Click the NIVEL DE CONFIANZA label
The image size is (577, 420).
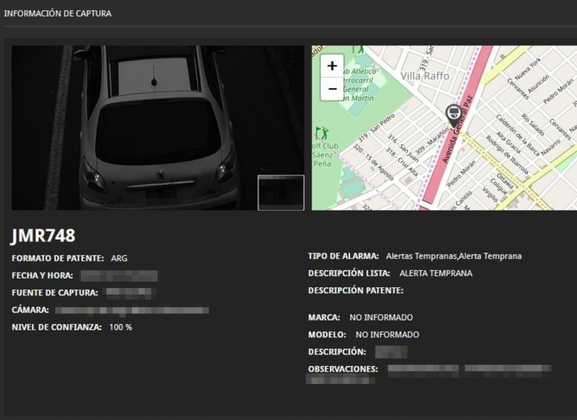pos(57,327)
